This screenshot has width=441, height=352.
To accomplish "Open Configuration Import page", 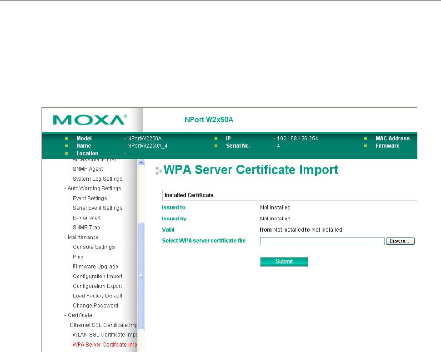I will (x=98, y=276).
